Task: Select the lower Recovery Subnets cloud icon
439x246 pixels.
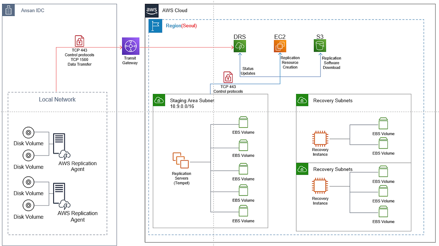Action: coord(302,169)
